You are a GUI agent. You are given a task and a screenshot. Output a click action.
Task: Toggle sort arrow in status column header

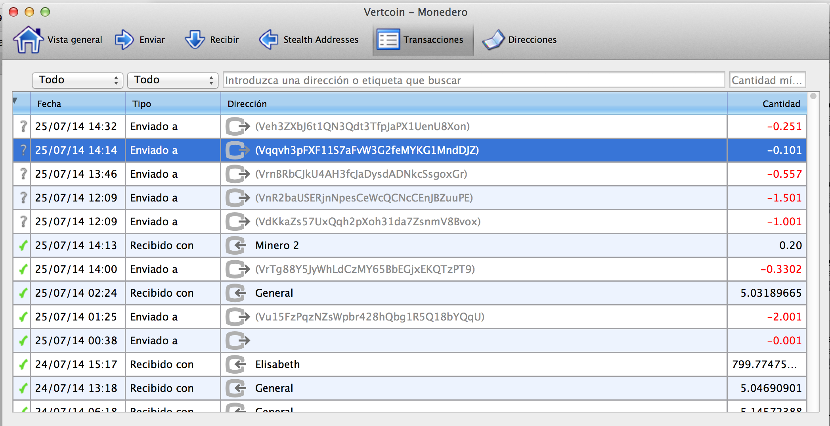point(15,101)
